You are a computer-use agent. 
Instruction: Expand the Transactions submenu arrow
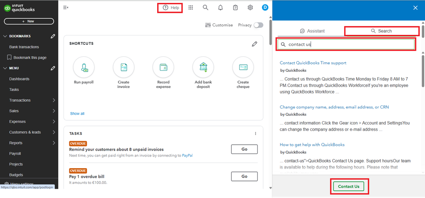(x=54, y=100)
